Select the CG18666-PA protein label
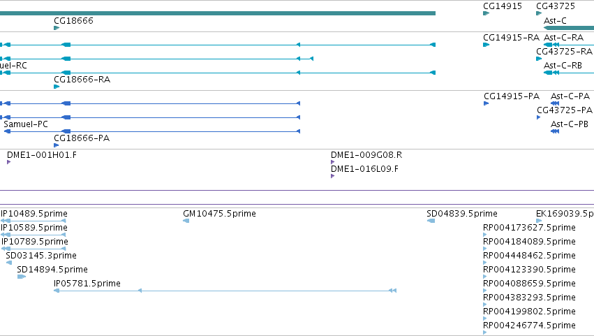 pyautogui.click(x=82, y=138)
